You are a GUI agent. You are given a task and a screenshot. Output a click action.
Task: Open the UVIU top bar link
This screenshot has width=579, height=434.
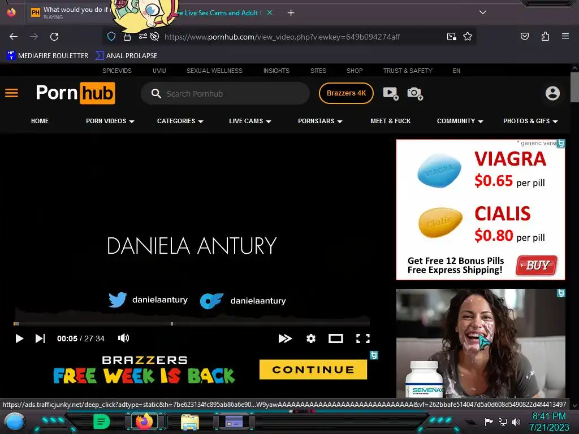pyautogui.click(x=159, y=71)
